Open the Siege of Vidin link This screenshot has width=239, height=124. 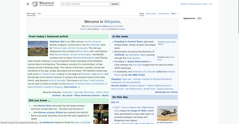tap(139, 111)
